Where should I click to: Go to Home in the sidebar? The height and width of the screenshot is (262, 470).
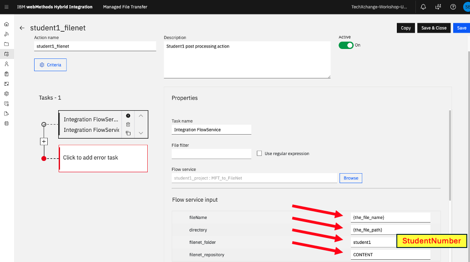(7, 24)
